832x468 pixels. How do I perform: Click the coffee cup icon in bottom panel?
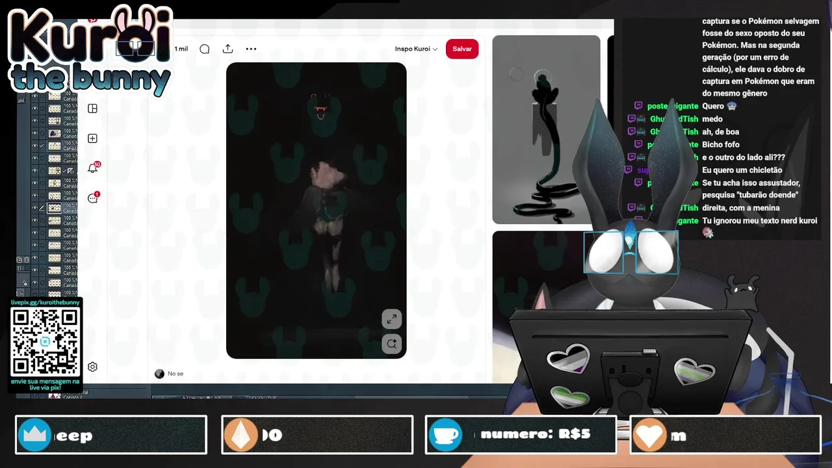pos(445,435)
